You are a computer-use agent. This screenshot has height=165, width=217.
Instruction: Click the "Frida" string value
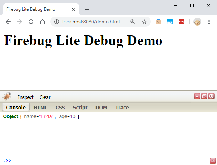coord(46,116)
